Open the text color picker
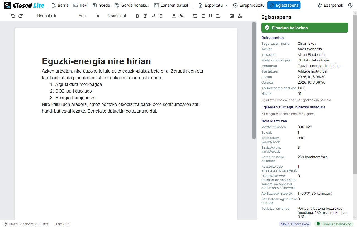The width and height of the screenshot is (357, 228). click(174, 16)
